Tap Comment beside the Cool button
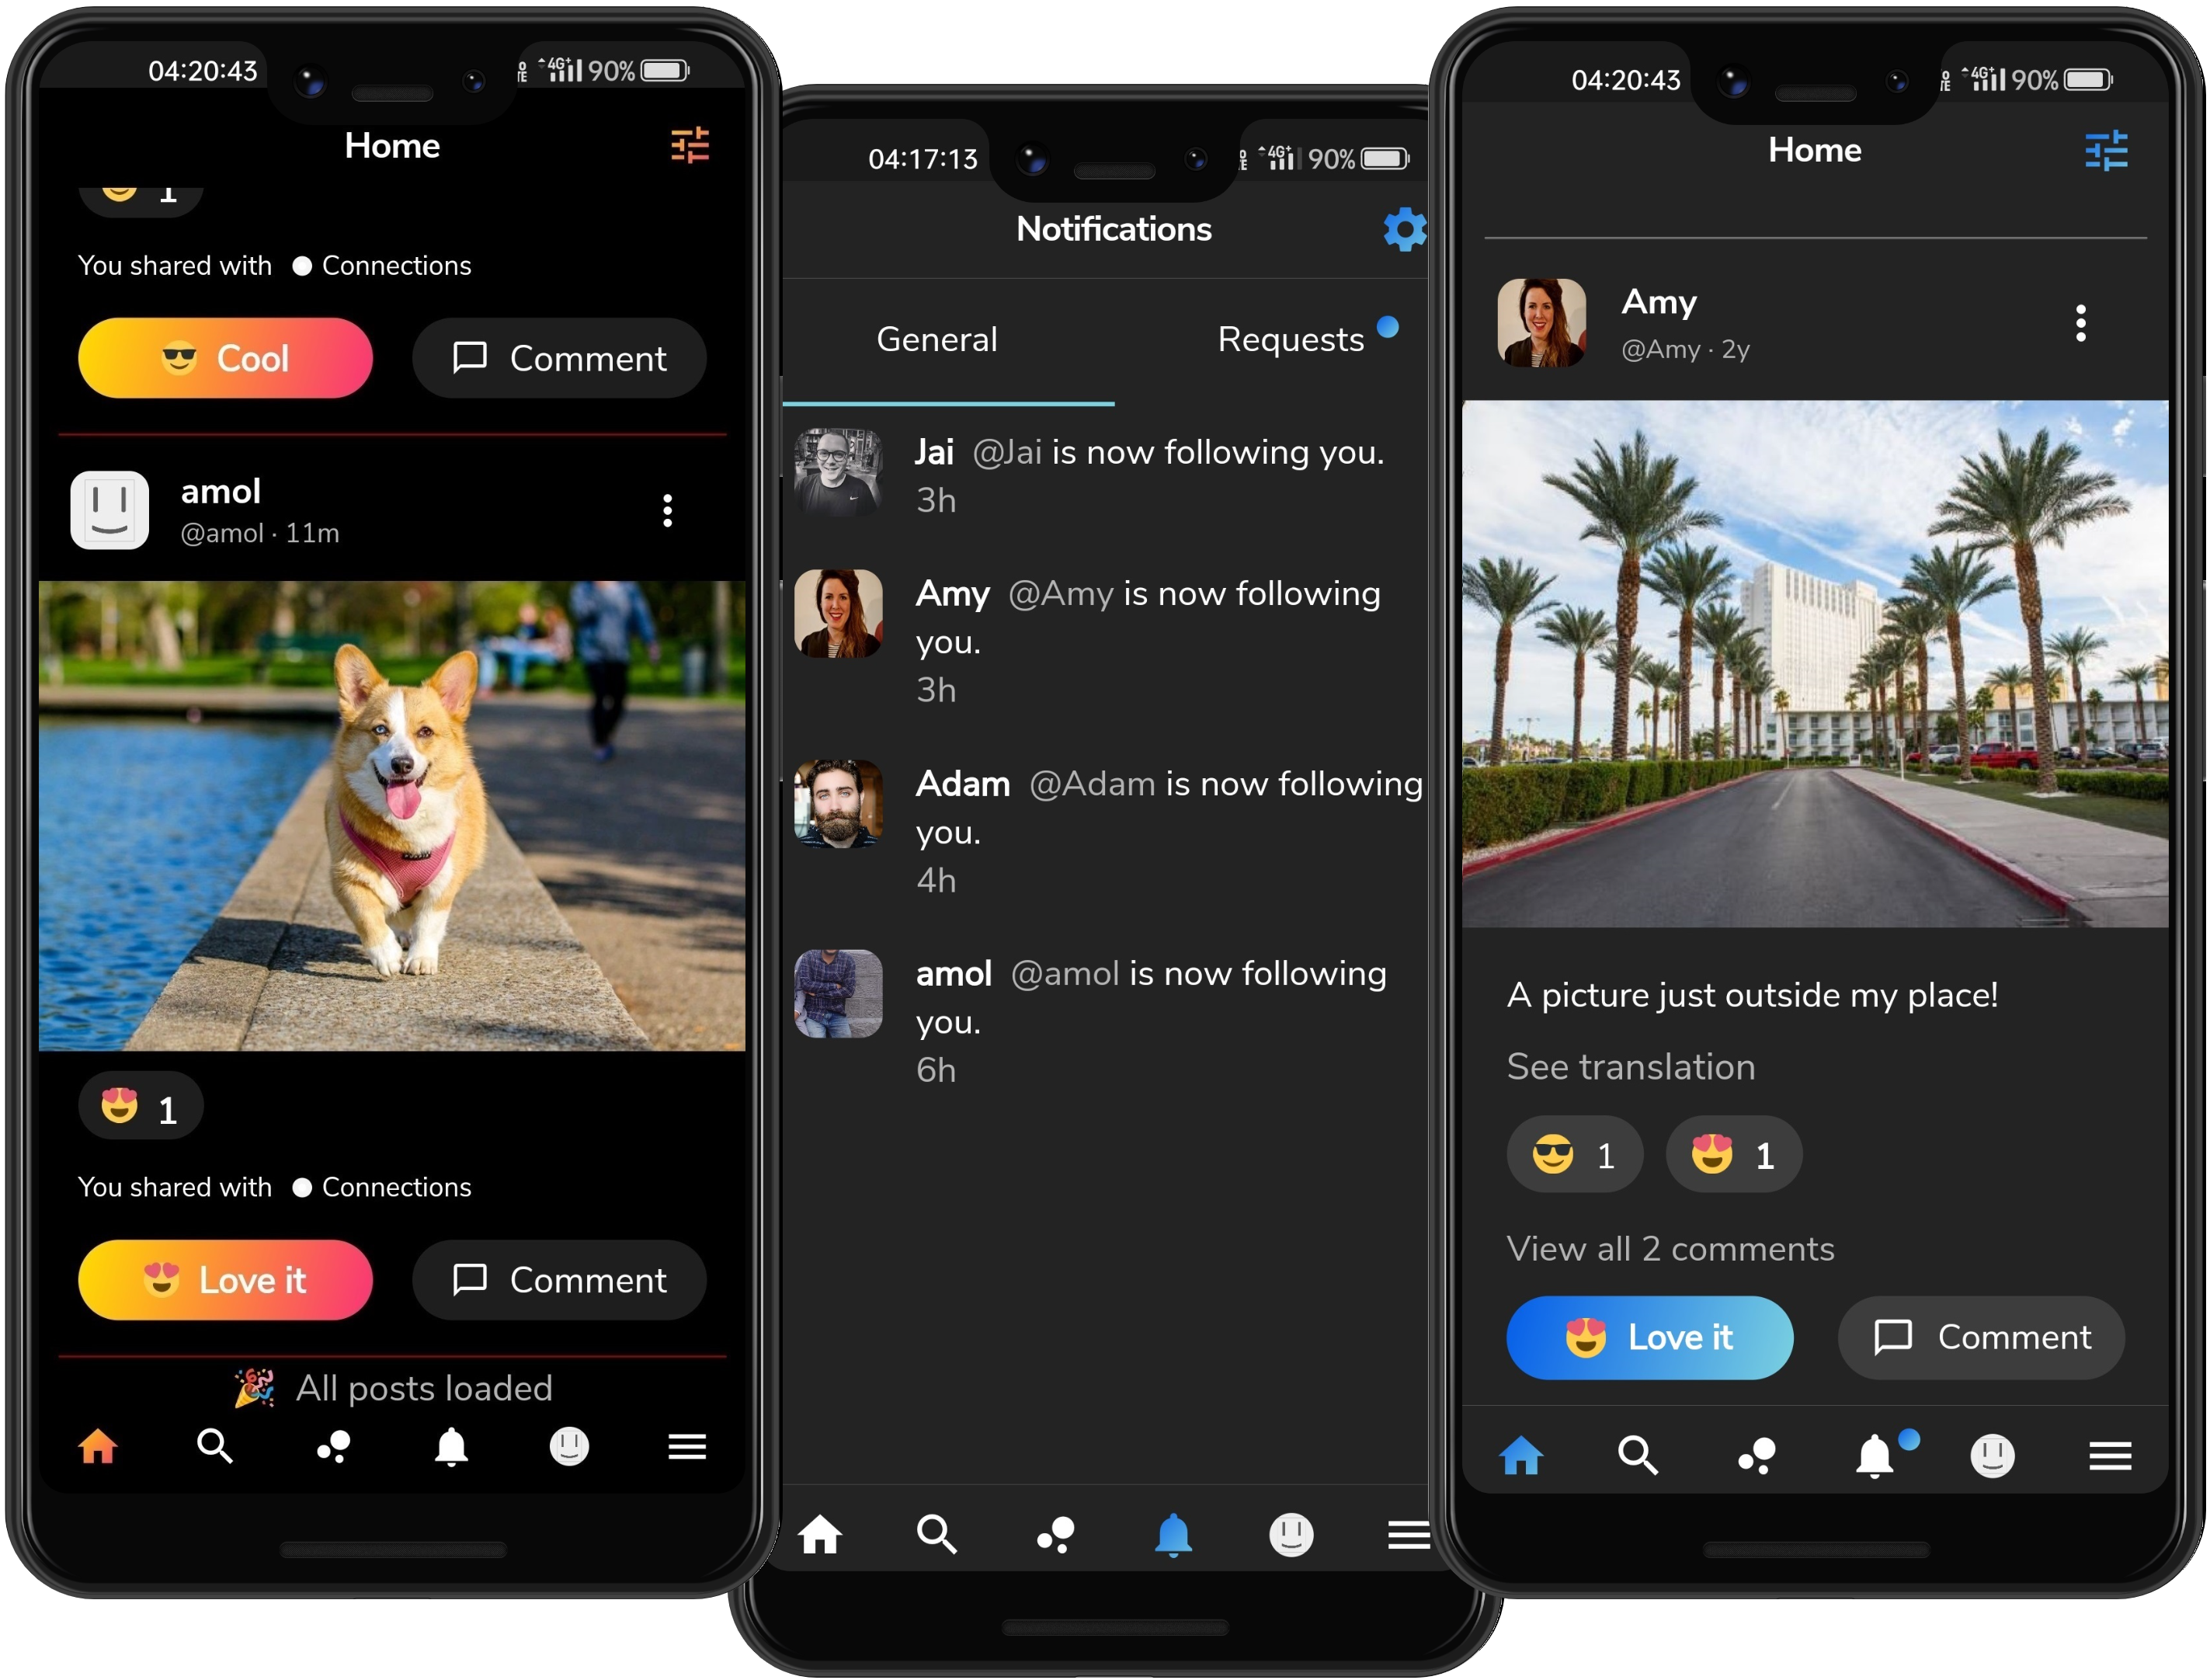Viewport: 2210px width, 1680px height. tap(559, 358)
